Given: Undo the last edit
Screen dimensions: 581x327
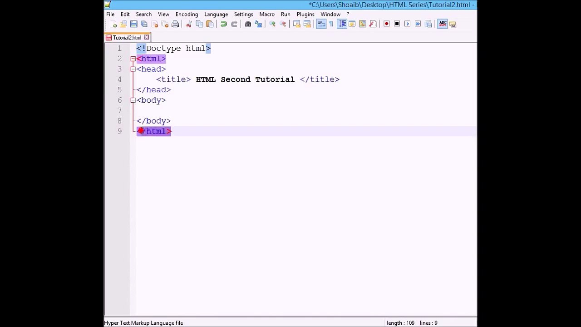Looking at the screenshot, I should (224, 24).
